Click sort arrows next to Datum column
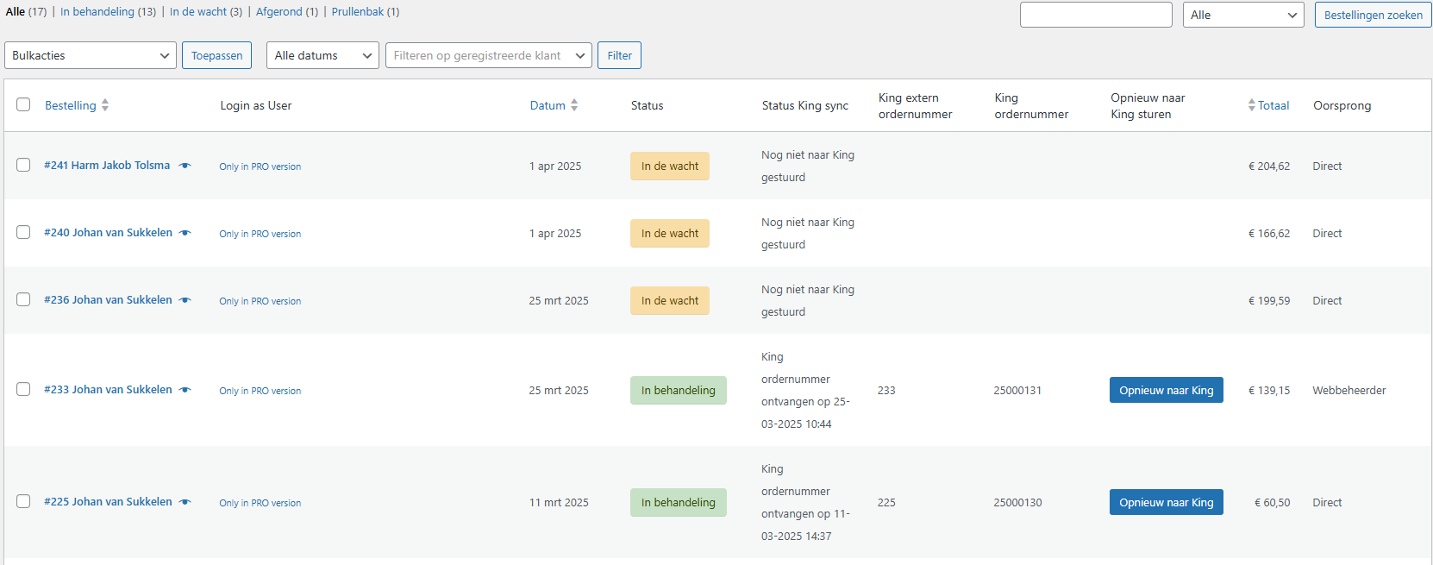 coord(574,105)
